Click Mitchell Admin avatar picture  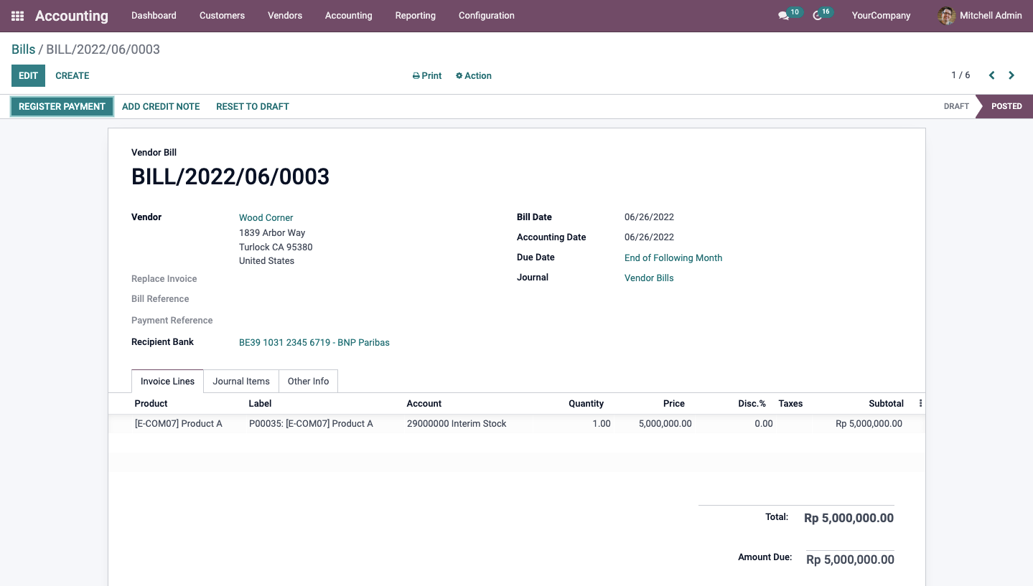[947, 16]
